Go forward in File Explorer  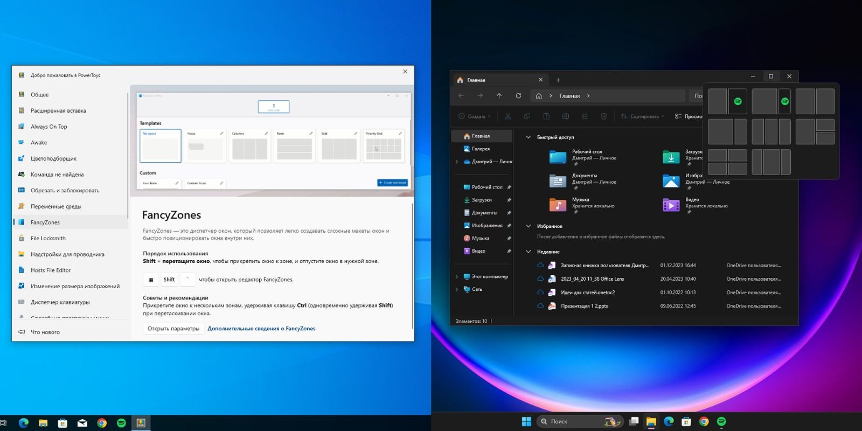pos(480,96)
